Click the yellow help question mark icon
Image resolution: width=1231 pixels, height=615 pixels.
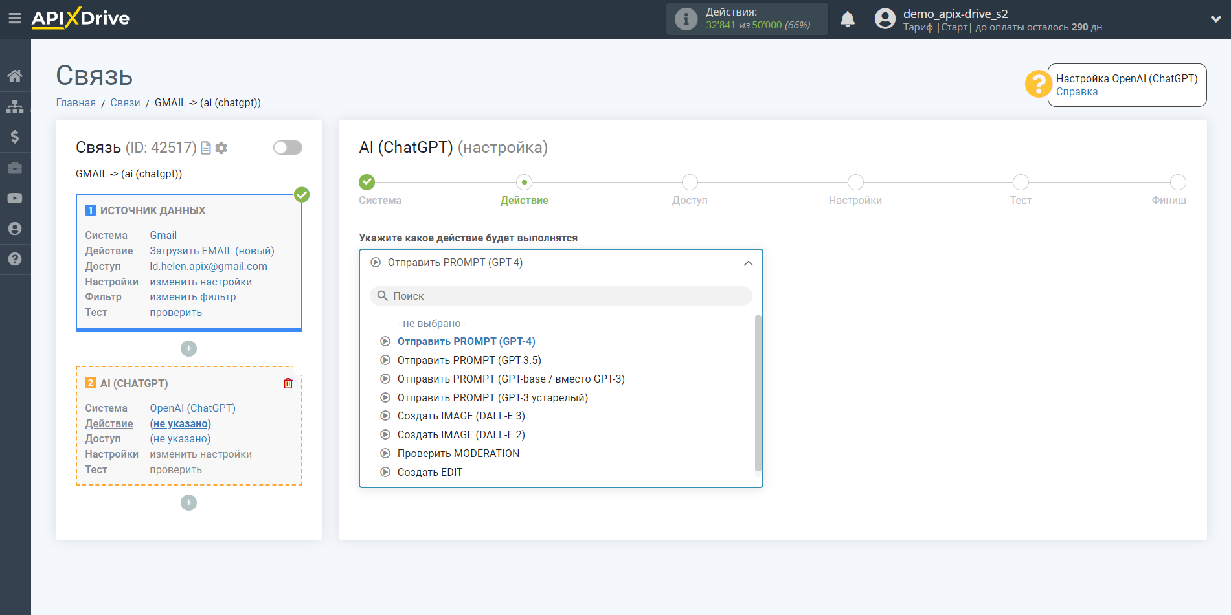tap(1038, 84)
